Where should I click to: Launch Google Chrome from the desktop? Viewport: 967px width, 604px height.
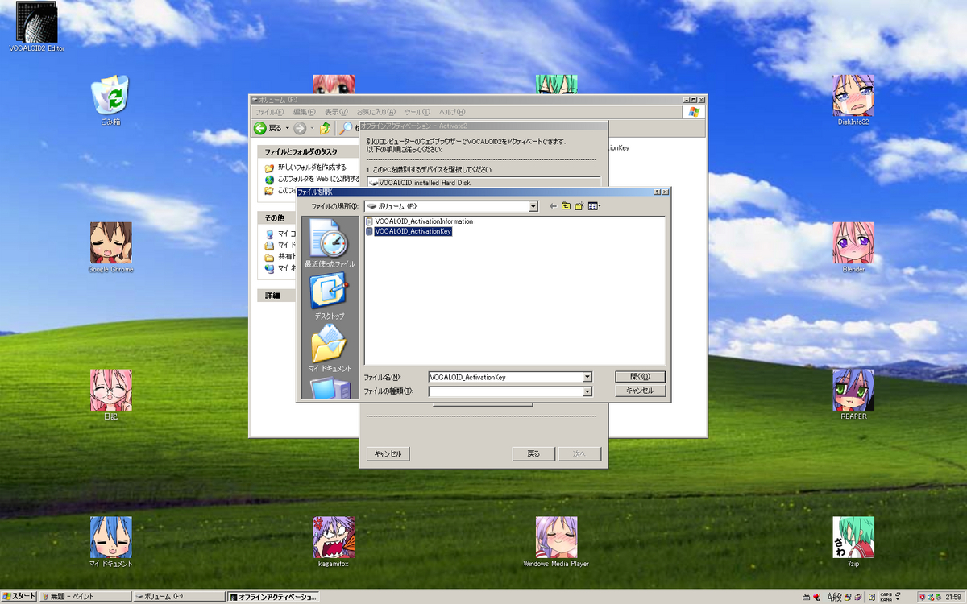coord(110,248)
